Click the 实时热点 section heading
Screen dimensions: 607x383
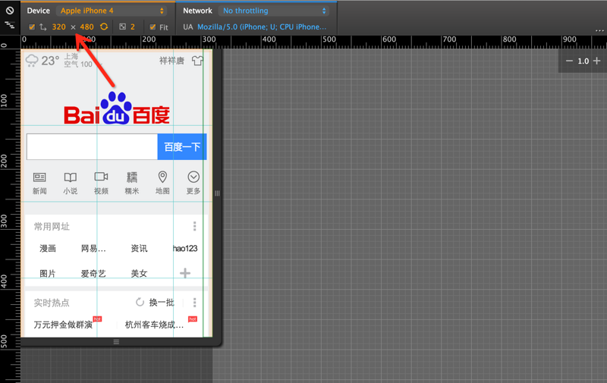point(52,303)
